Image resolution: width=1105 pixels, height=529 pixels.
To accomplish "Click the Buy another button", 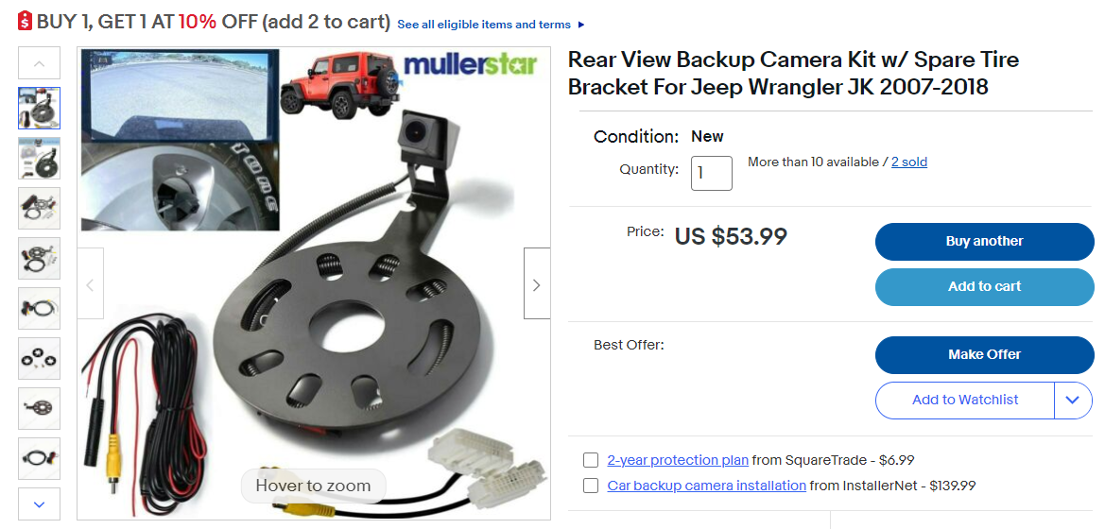I will pos(985,242).
